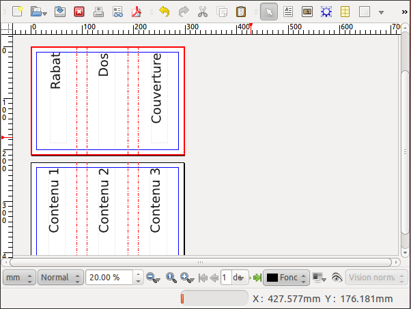This screenshot has width=411, height=309.
Task: Choose the insert text frame tool
Action: [288, 12]
